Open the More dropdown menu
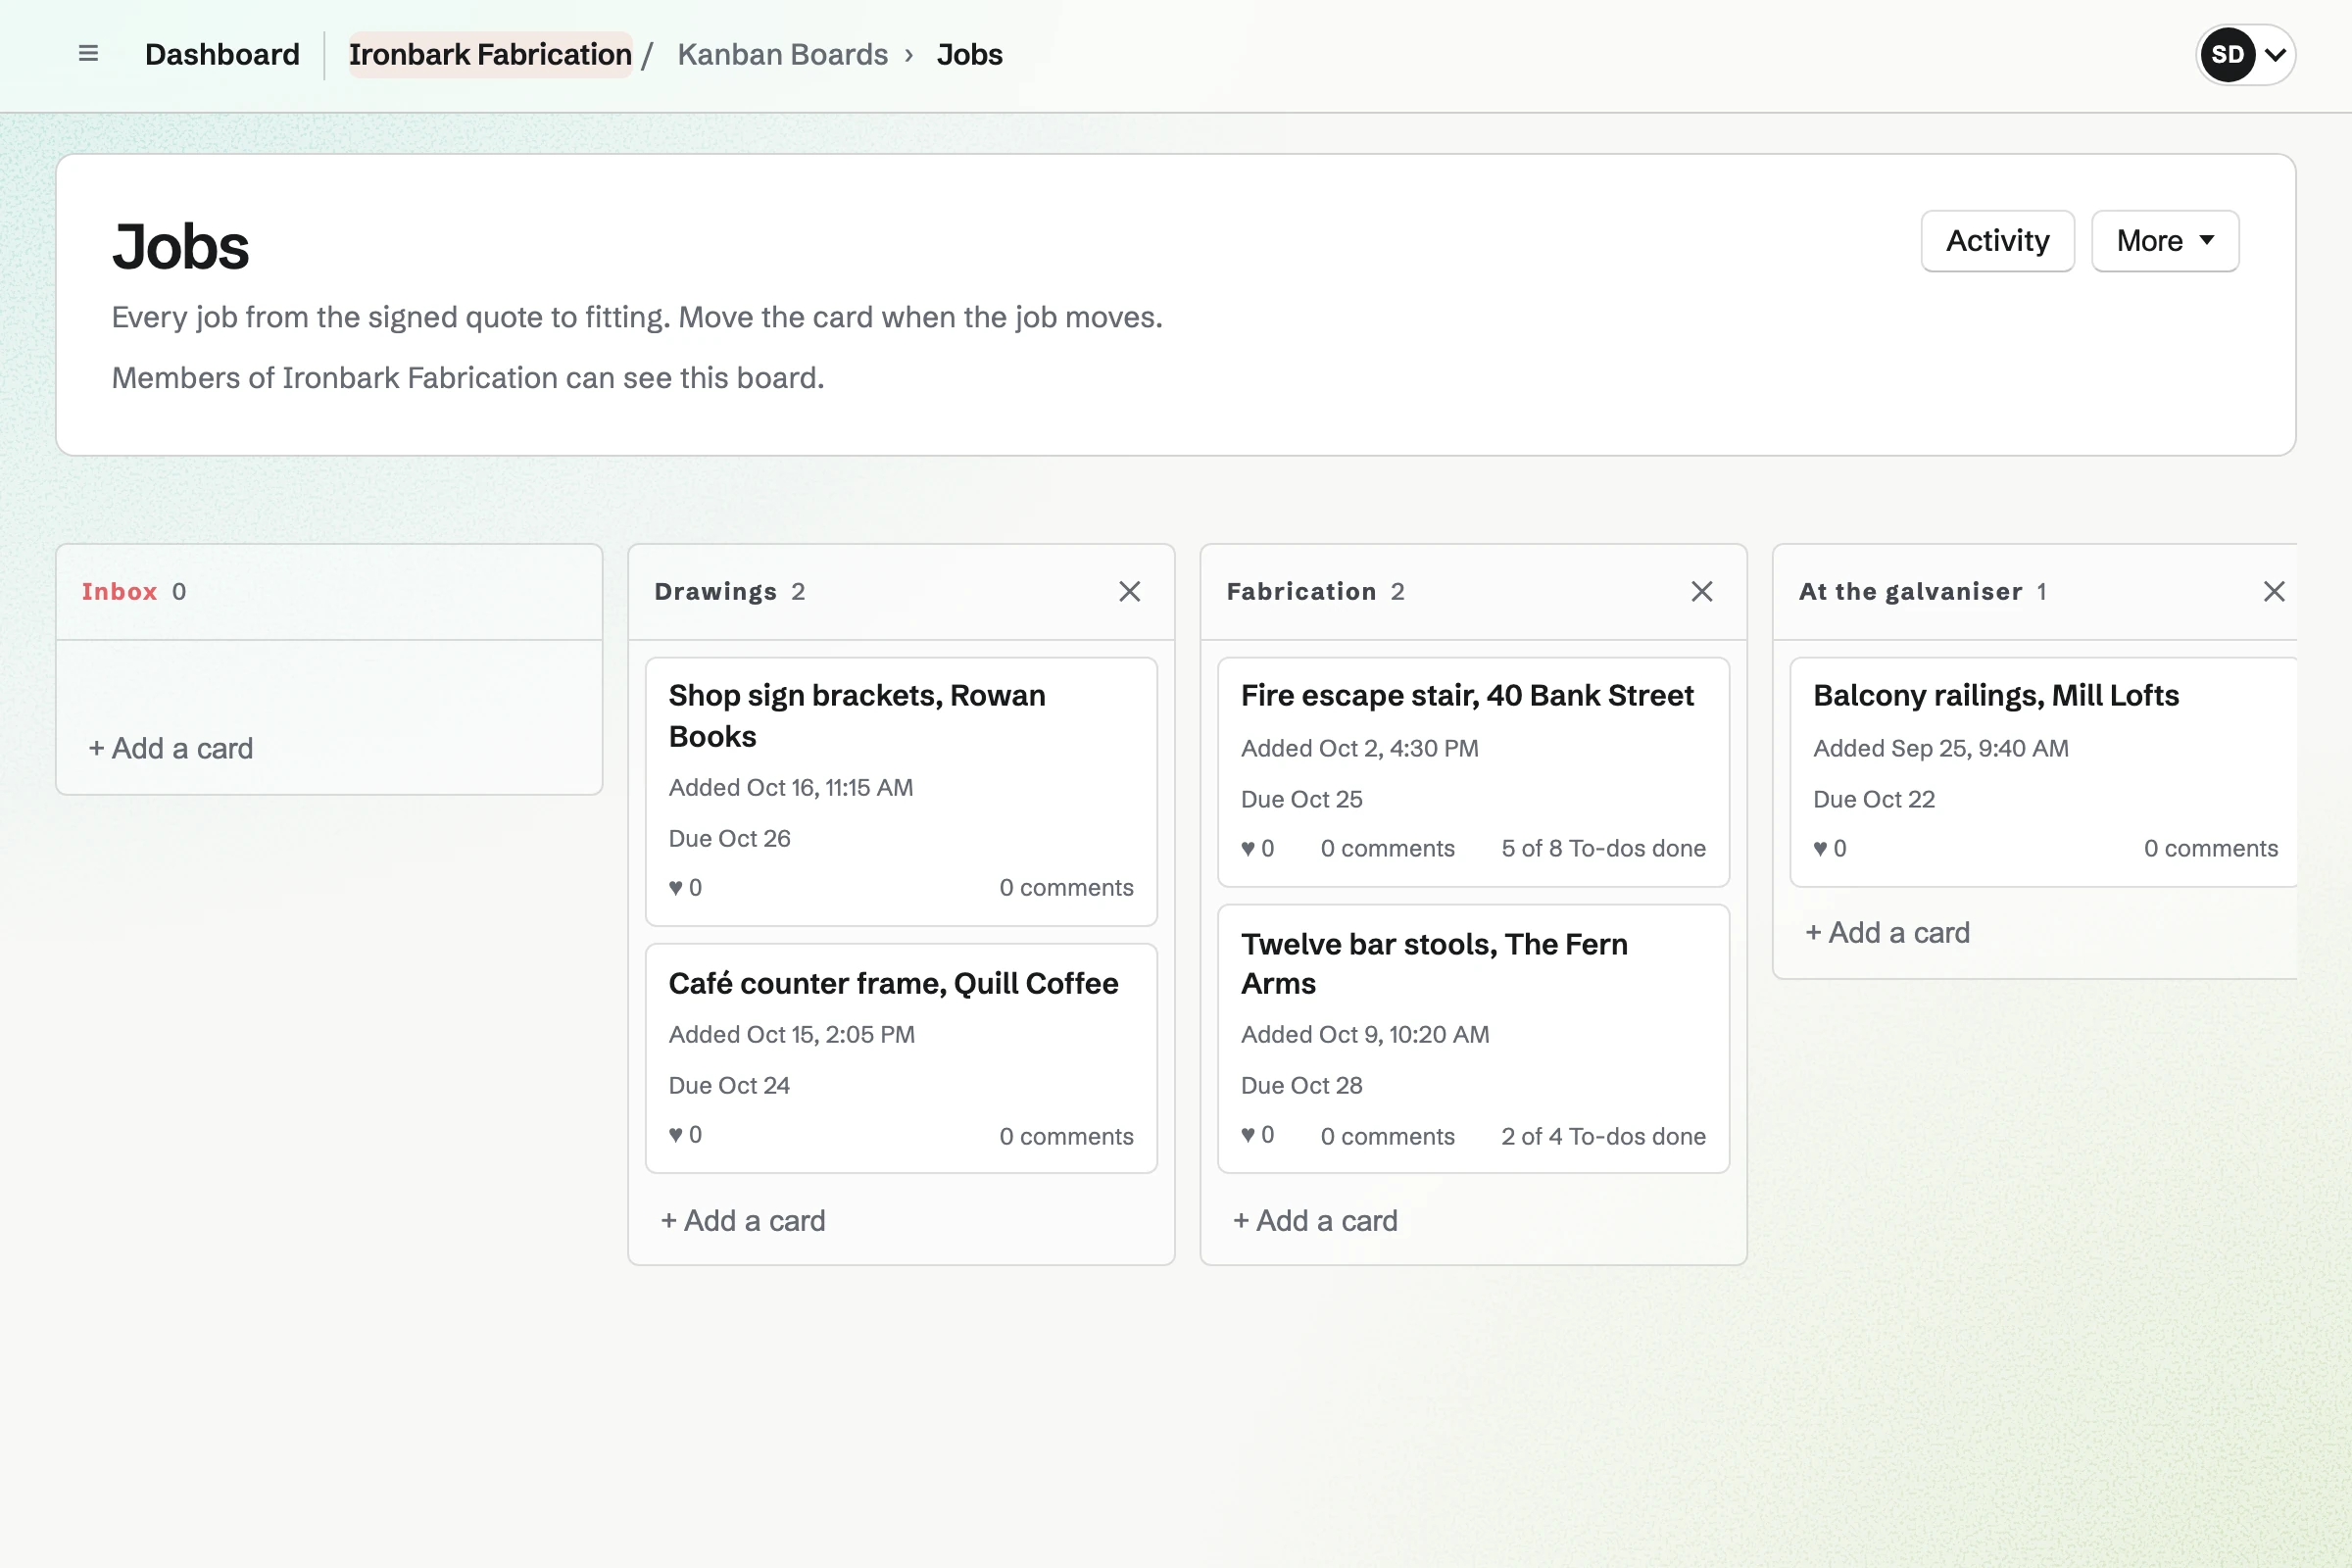2352x1568 pixels. tap(2164, 240)
